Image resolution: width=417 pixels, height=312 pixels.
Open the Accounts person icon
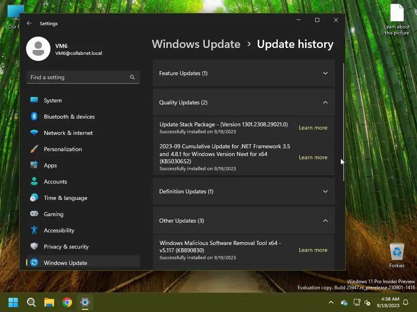(34, 181)
